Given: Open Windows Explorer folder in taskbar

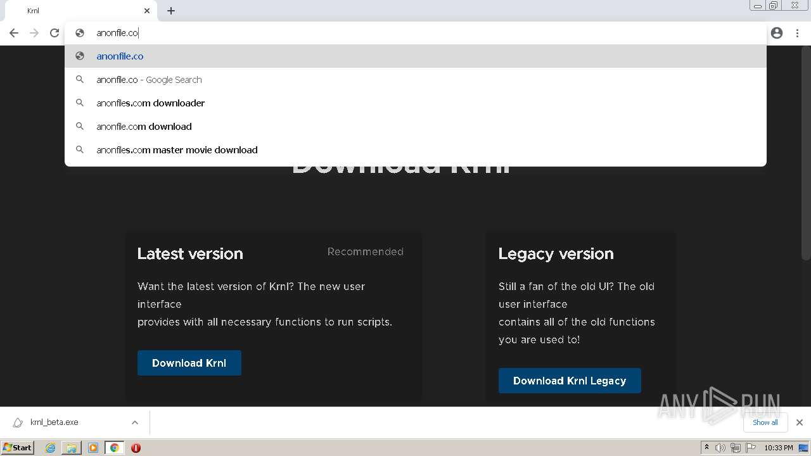Looking at the screenshot, I should [72, 448].
